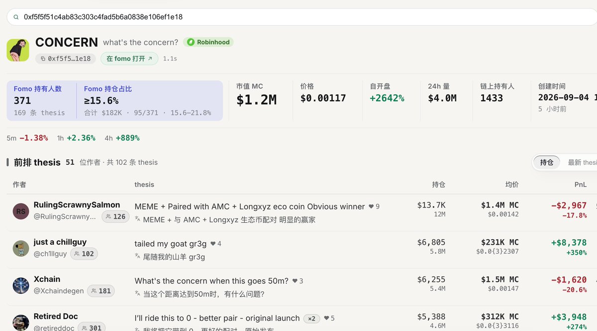
Task: Open just a chillguy profile name
Action: click(x=60, y=242)
